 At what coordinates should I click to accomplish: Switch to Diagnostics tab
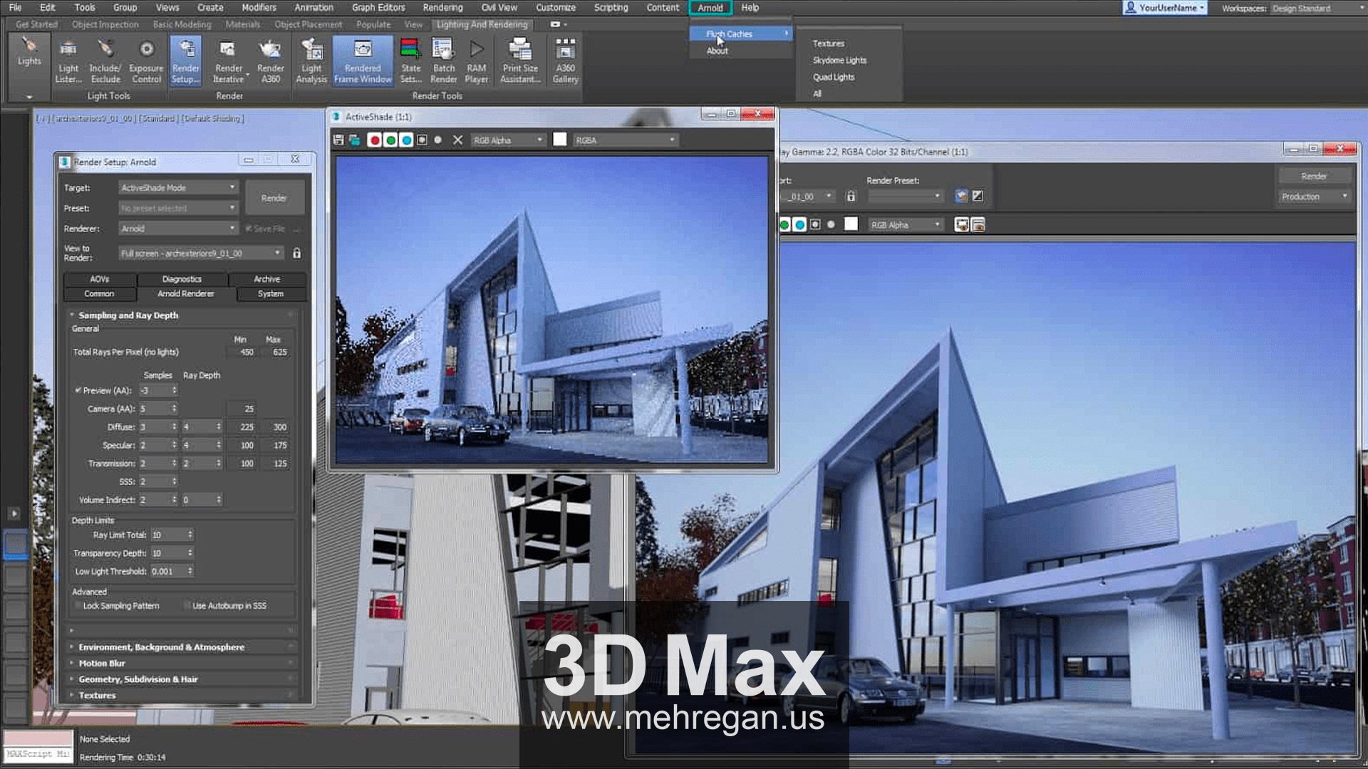click(x=182, y=279)
